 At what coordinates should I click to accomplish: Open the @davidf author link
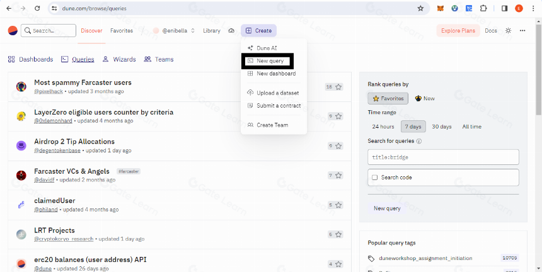click(x=44, y=180)
